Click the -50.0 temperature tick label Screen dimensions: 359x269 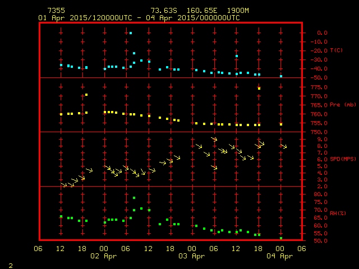tap(319, 78)
